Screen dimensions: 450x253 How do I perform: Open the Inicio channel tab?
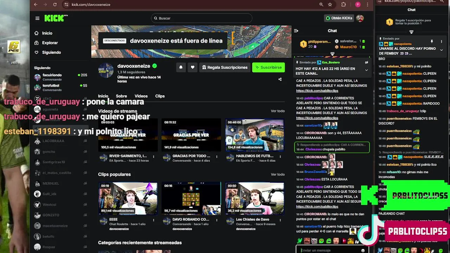click(103, 96)
